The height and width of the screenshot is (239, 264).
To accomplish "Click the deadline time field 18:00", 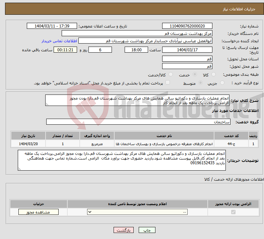I will coord(136,50).
